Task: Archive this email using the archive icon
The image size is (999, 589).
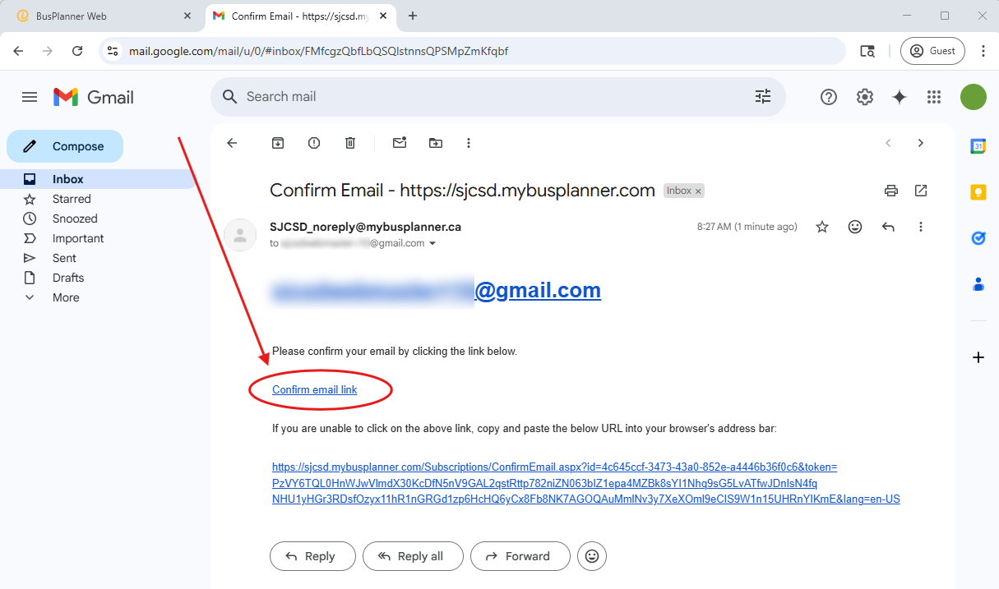Action: 278,143
